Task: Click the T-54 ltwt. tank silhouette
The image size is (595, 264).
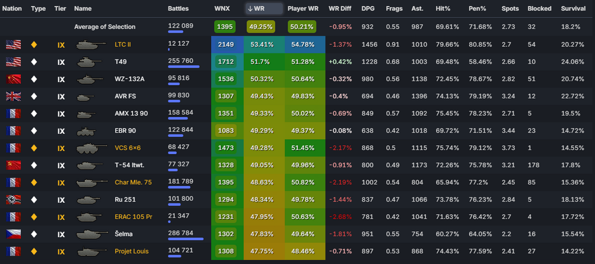Action: pos(90,166)
